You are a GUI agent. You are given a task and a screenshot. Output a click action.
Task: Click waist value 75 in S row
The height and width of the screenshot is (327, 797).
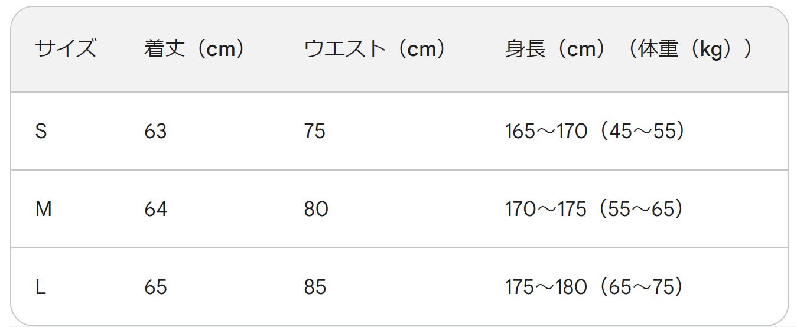(315, 131)
